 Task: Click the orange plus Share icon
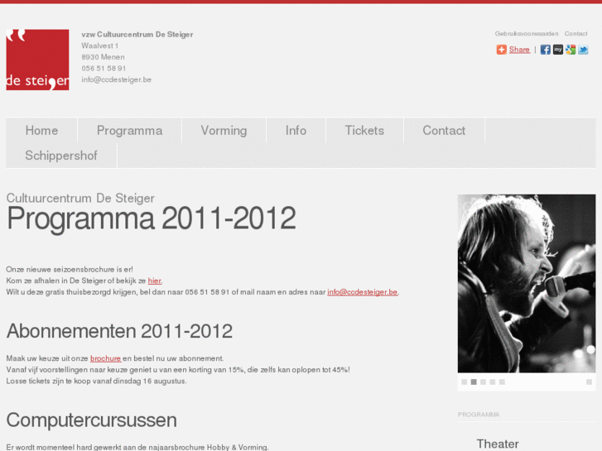pyautogui.click(x=502, y=50)
